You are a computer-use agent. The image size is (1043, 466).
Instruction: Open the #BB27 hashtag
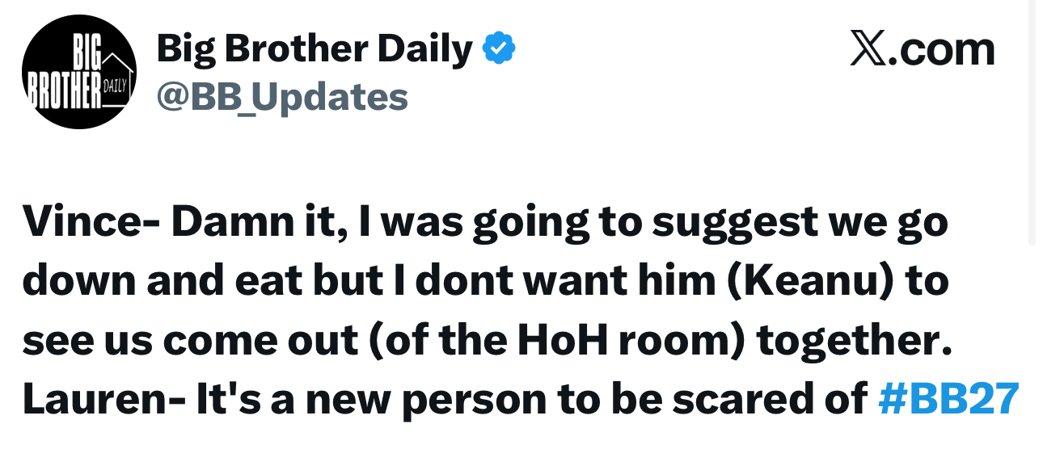948,399
